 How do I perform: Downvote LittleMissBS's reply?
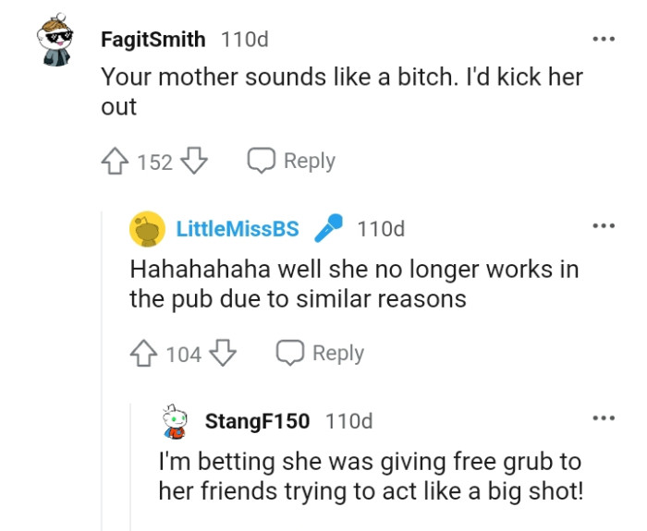pos(224,354)
